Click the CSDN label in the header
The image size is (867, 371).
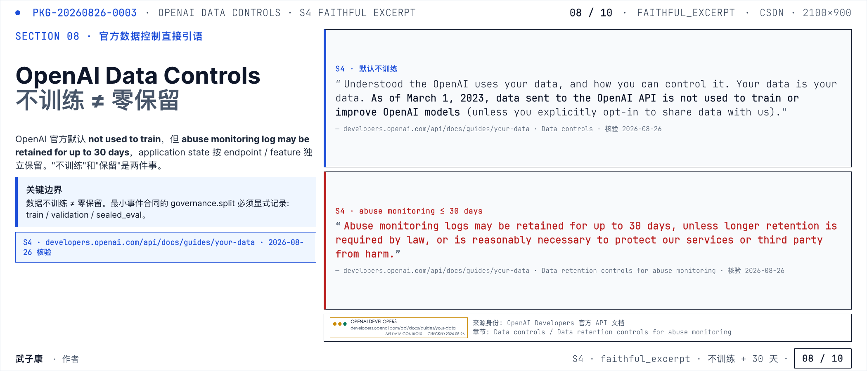pos(772,13)
